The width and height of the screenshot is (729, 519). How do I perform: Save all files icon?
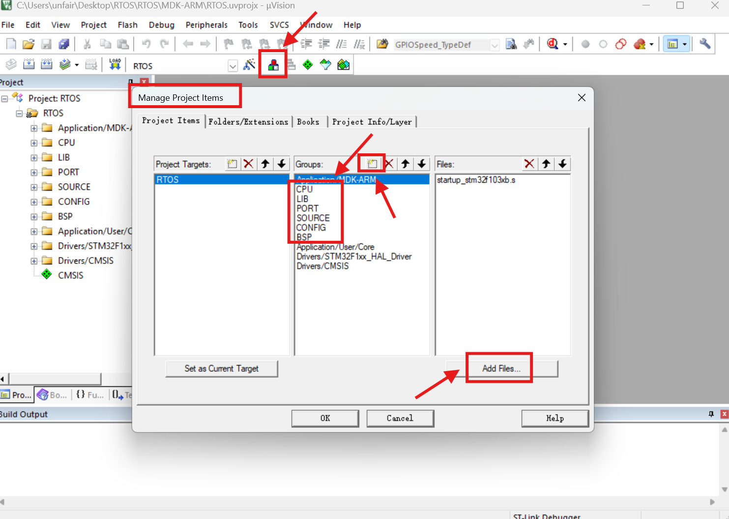pos(64,44)
